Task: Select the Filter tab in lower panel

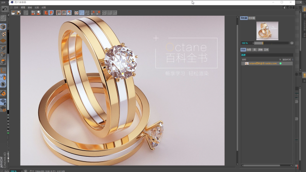Action: coord(260,50)
